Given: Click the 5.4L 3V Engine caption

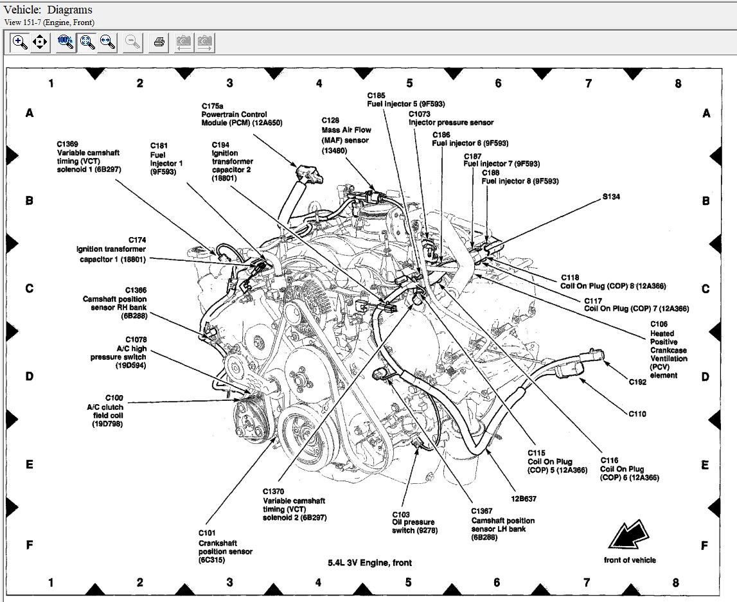Looking at the screenshot, I should coord(369,563).
